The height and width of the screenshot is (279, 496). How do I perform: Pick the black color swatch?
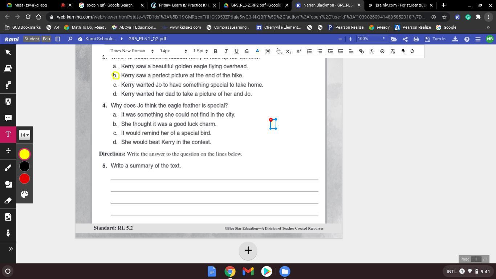click(24, 166)
